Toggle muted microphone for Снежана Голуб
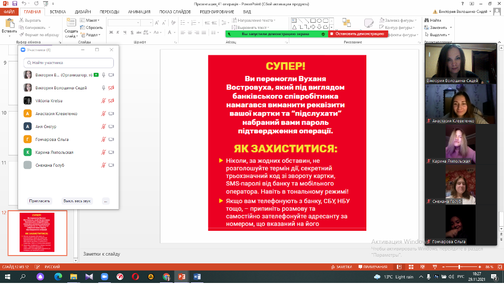The image size is (504, 284). (103, 165)
